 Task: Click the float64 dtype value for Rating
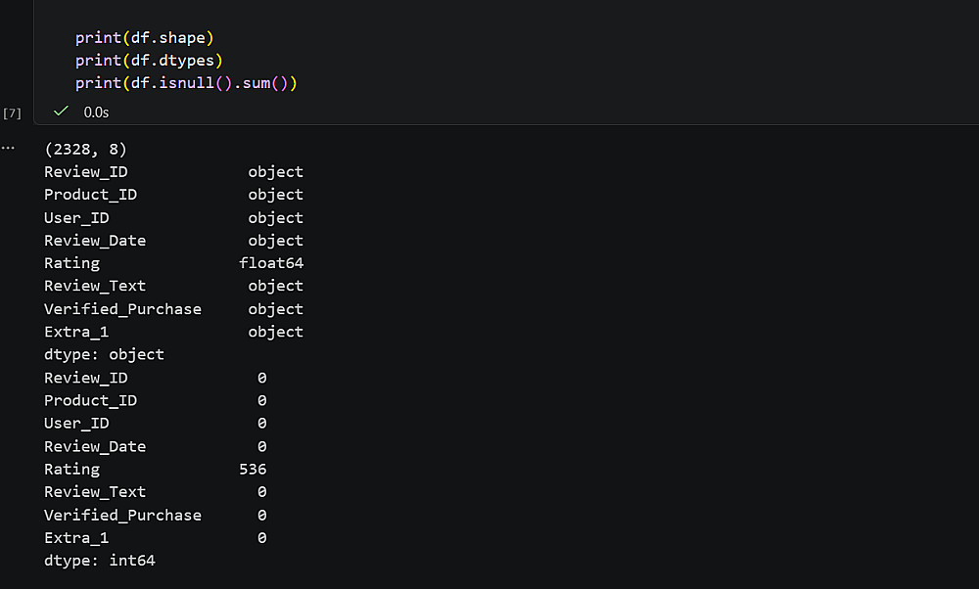coord(271,263)
